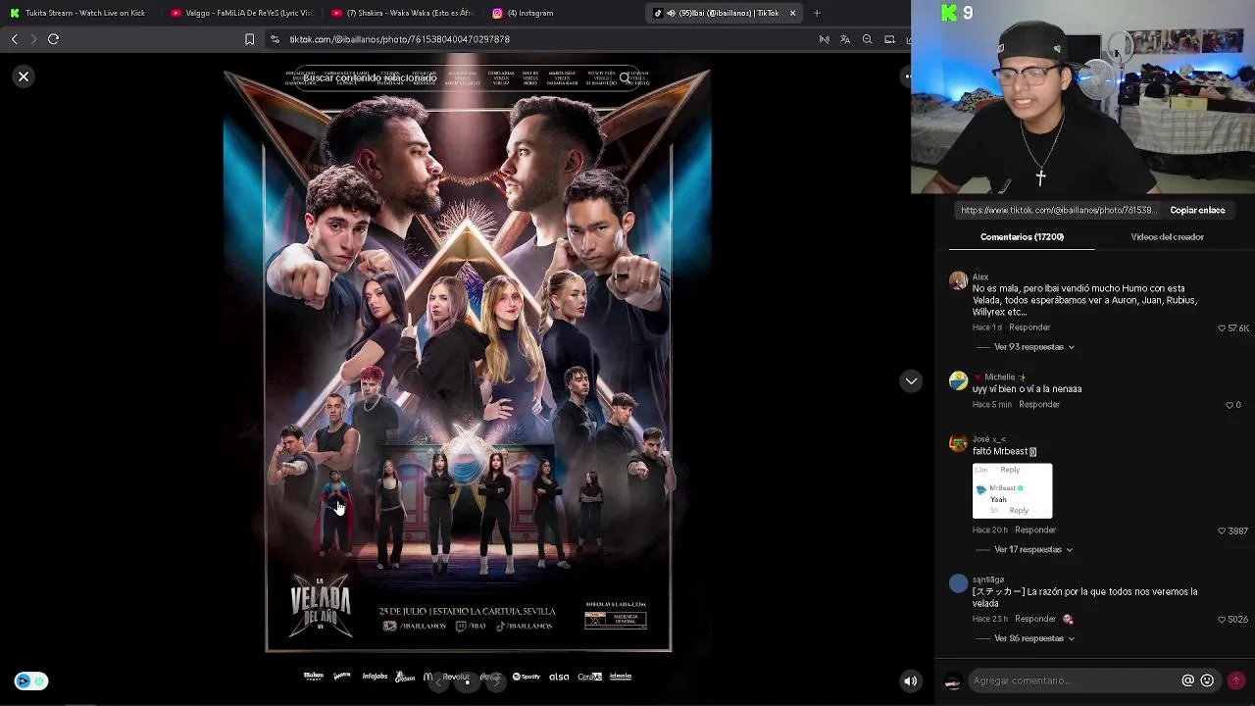Open Michelle's profile avatar

(958, 381)
